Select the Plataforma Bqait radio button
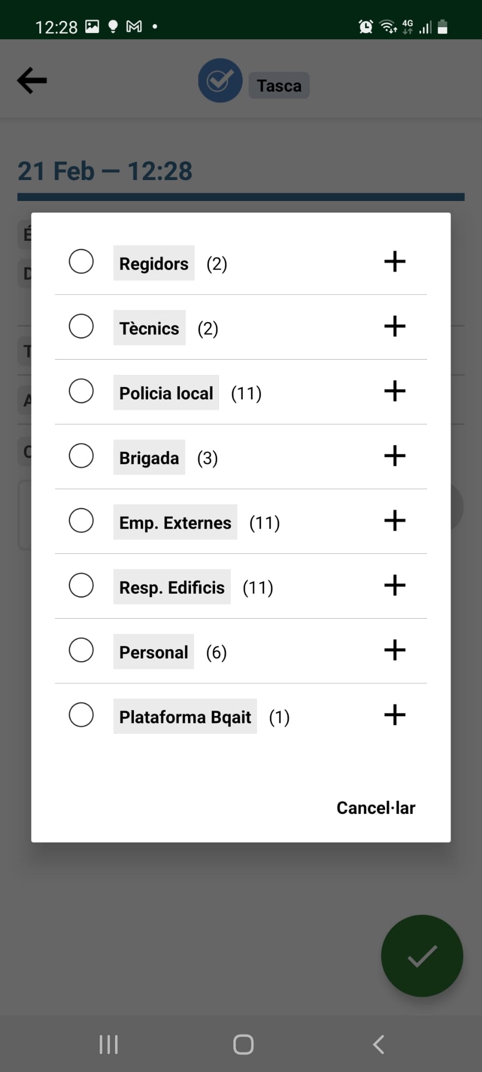This screenshot has height=1072, width=482. [x=81, y=715]
